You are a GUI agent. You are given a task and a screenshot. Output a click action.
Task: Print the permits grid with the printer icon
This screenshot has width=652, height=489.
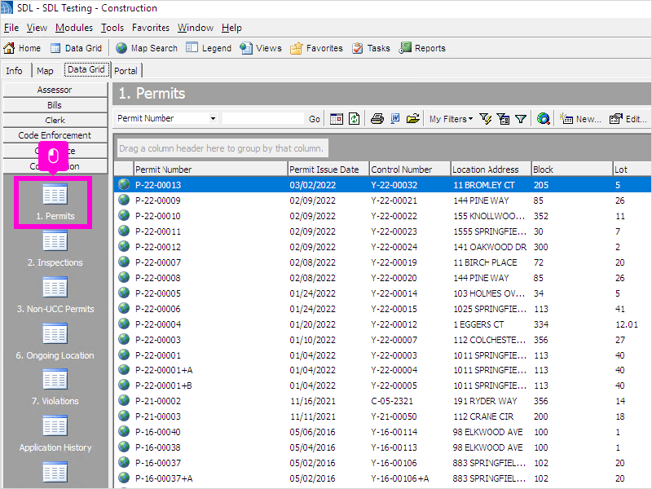(x=377, y=119)
